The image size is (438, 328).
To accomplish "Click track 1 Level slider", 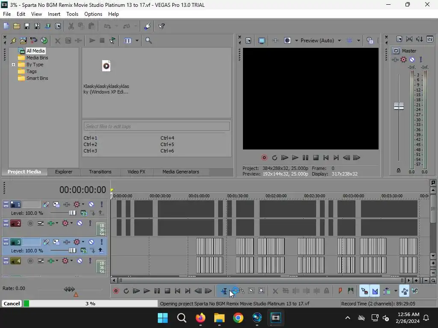I will tap(72, 213).
